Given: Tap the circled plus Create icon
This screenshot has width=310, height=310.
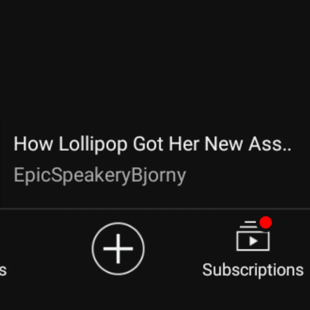Looking at the screenshot, I should pos(118,248).
